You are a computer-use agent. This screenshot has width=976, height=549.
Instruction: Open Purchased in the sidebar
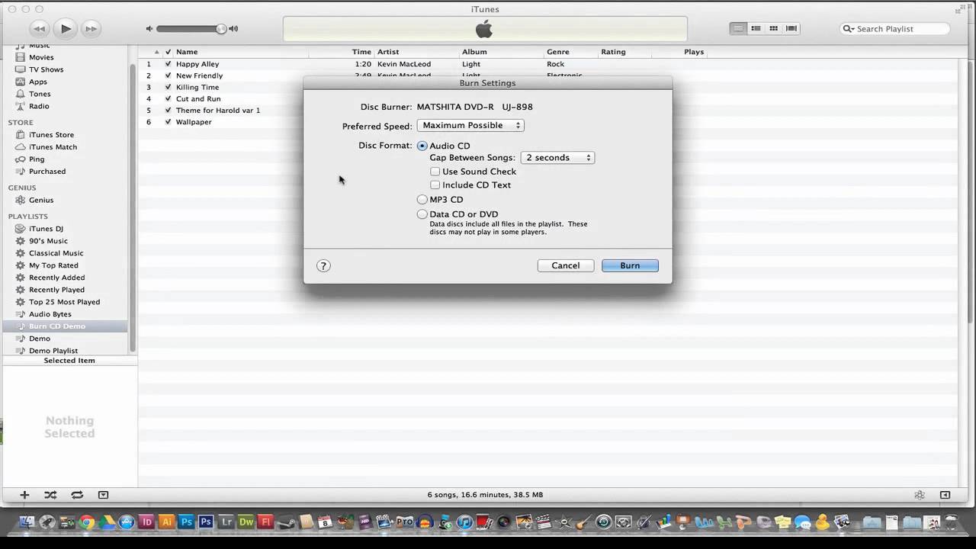point(47,172)
